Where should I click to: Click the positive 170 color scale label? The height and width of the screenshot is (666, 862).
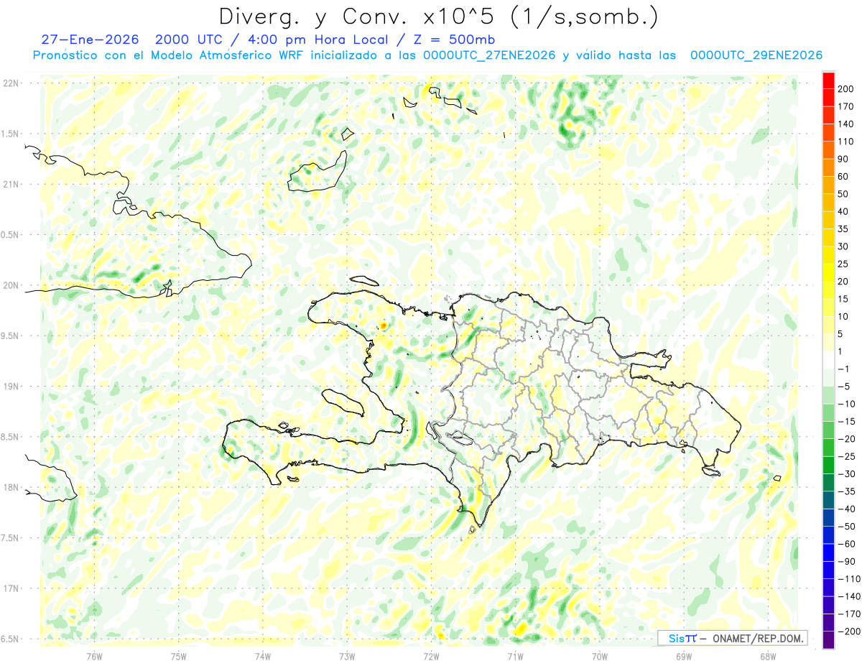[846, 106]
